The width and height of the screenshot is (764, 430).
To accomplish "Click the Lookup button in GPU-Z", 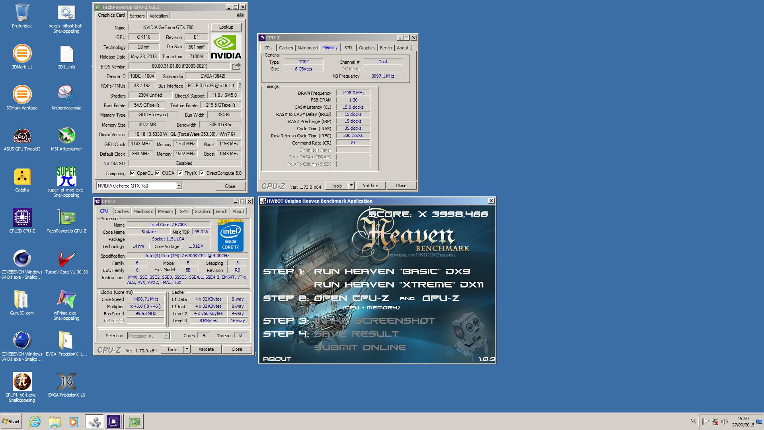I will (226, 27).
